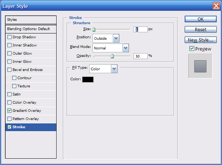
Task: Select Styles in the left list
Action: tap(31, 20)
